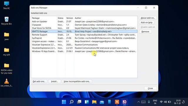This screenshot has height=106, width=188.
Task: Select IBMTTS Packager row
Action: (x=84, y=32)
